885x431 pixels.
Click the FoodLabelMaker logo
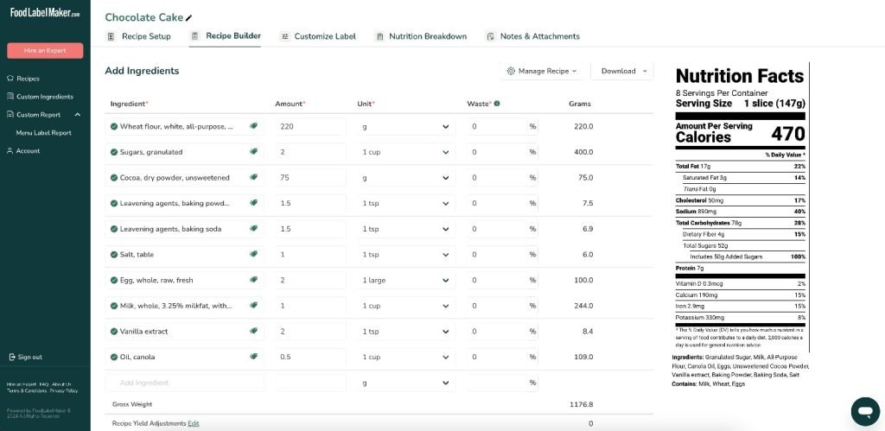45,14
